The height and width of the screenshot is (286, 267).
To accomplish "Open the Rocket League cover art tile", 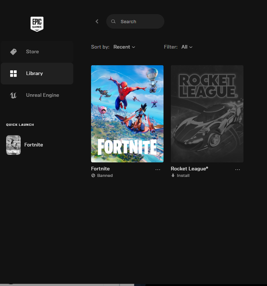I will [207, 113].
